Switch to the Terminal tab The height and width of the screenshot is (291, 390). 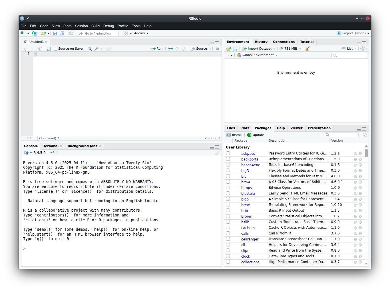point(51,146)
